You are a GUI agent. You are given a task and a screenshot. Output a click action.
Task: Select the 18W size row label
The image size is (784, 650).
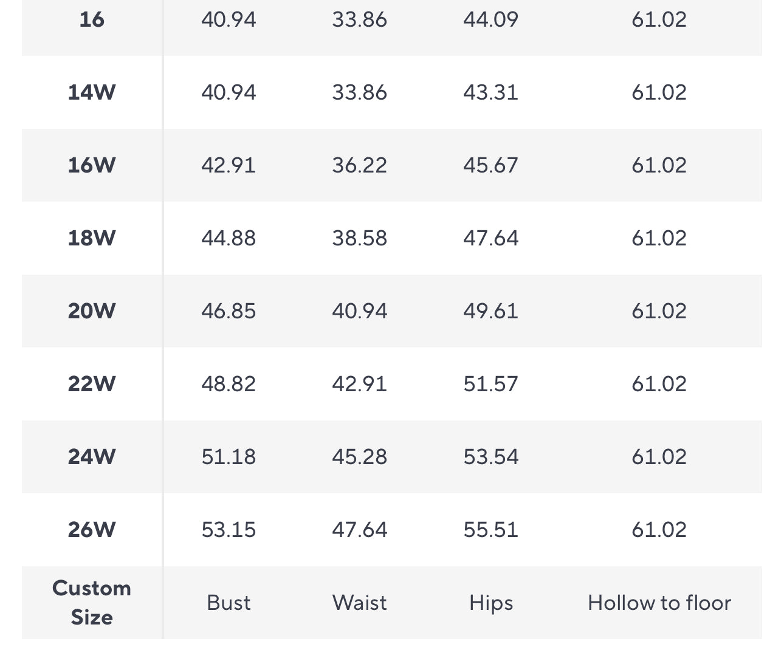(x=92, y=238)
